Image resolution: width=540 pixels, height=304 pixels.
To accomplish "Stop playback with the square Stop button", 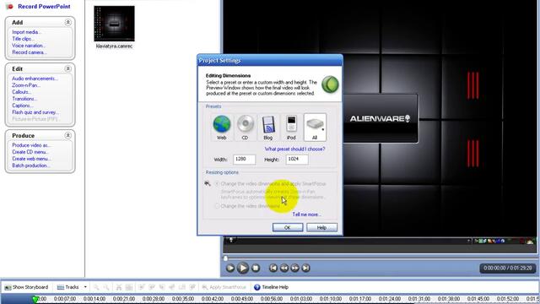I will point(256,268).
